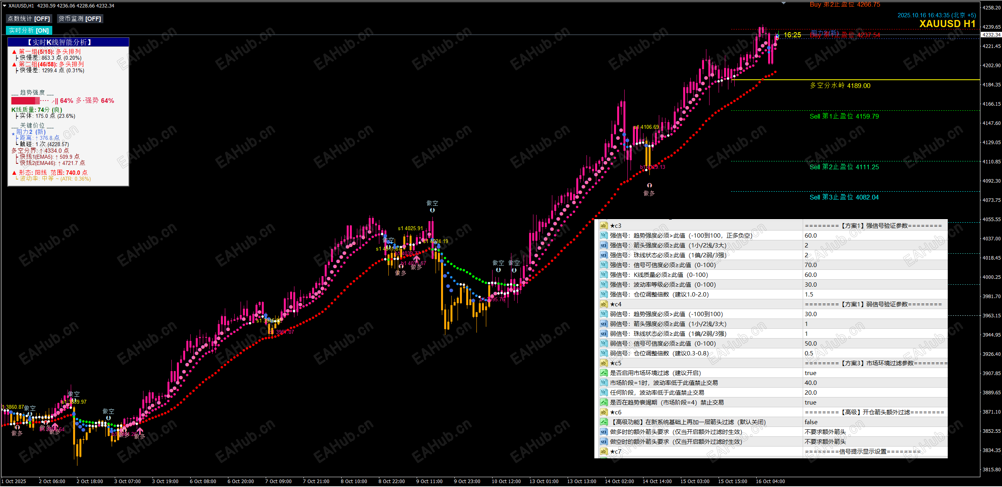Open the triangle dropdown beside XAUUSD,H1
The height and width of the screenshot is (487, 1002).
coord(4,5)
